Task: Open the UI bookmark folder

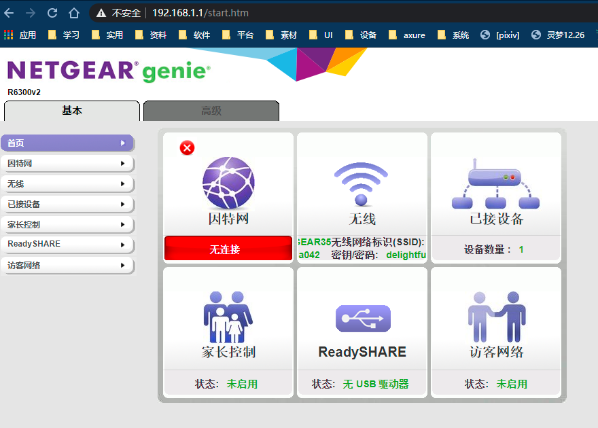Action: coord(321,35)
